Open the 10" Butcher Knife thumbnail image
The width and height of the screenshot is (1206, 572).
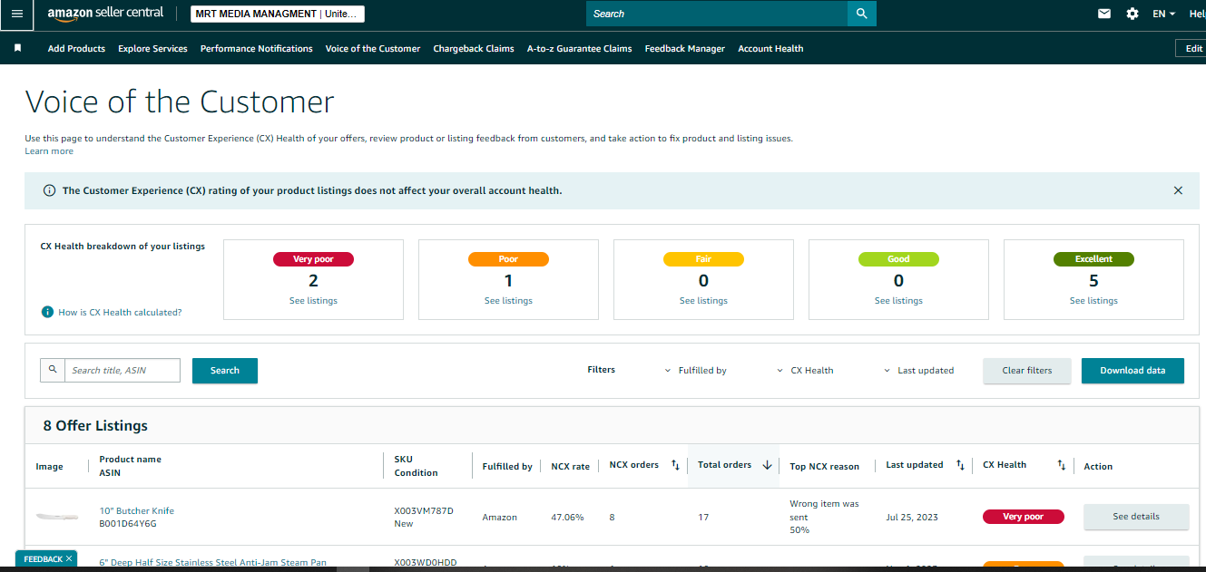(x=56, y=517)
